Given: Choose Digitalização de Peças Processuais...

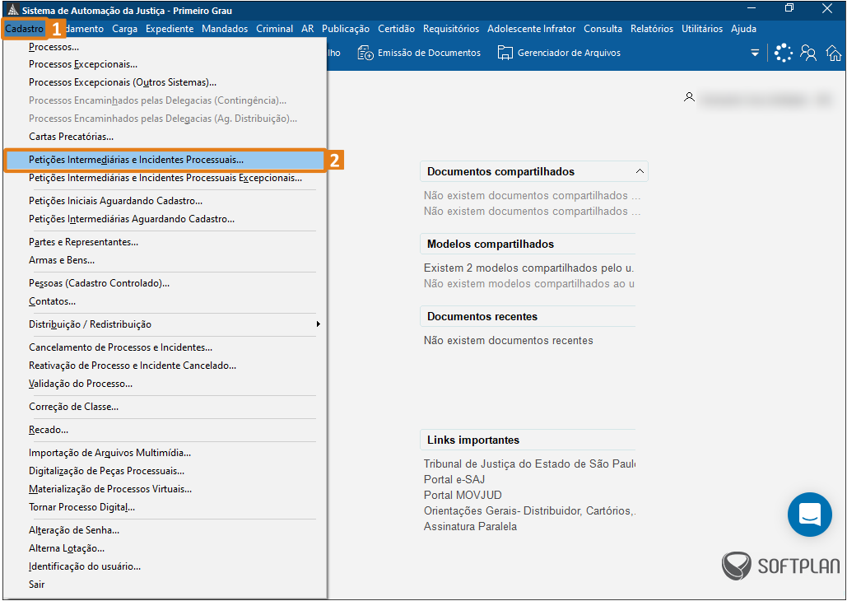Looking at the screenshot, I should 165,471.
